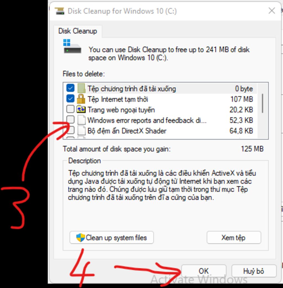Click the 107 MB size value

click(x=242, y=99)
